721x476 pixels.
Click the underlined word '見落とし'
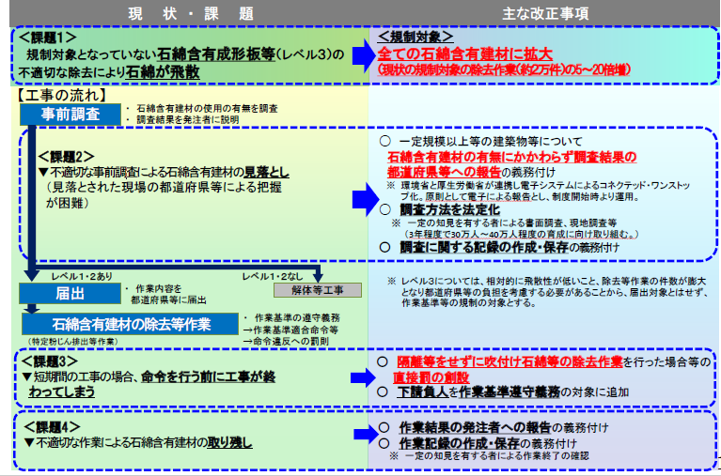coord(267,173)
